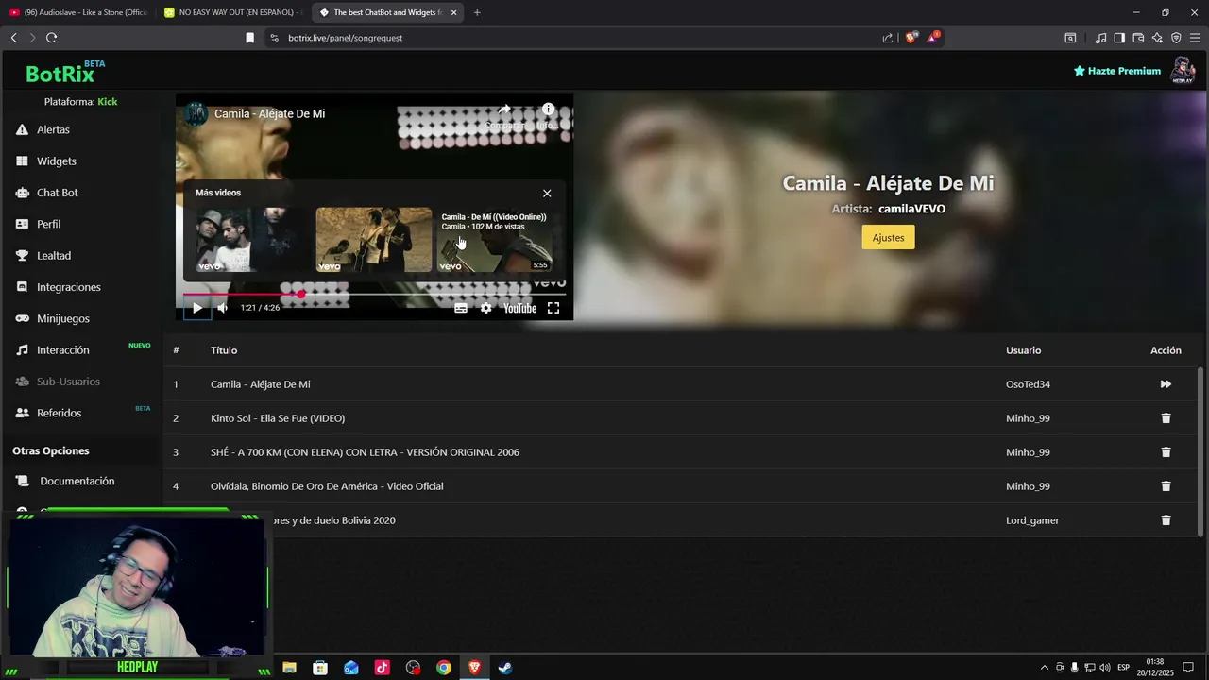Viewport: 1209px width, 680px height.
Task: Close the current BotRix browser tab
Action: point(454,12)
